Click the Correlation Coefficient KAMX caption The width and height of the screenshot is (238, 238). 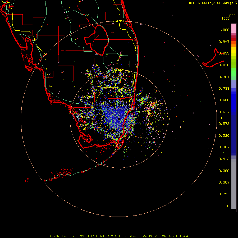119,236
